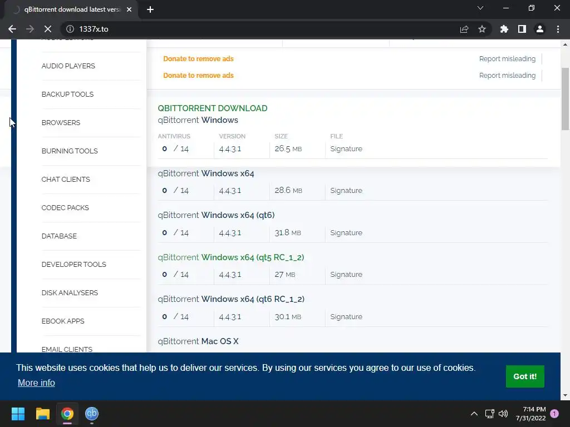Image resolution: width=570 pixels, height=427 pixels.
Task: Click the browser forward arrow
Action: click(30, 29)
